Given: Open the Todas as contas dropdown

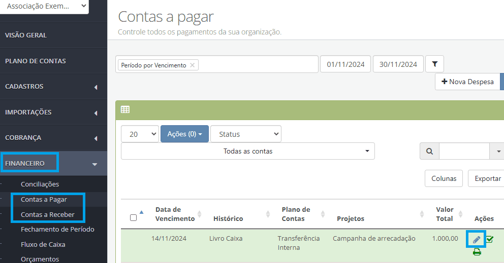Looking at the screenshot, I should click(248, 151).
